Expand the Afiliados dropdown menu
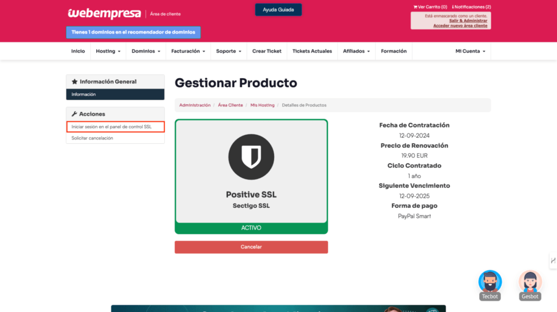Screen dimensions: 557x312 356,51
